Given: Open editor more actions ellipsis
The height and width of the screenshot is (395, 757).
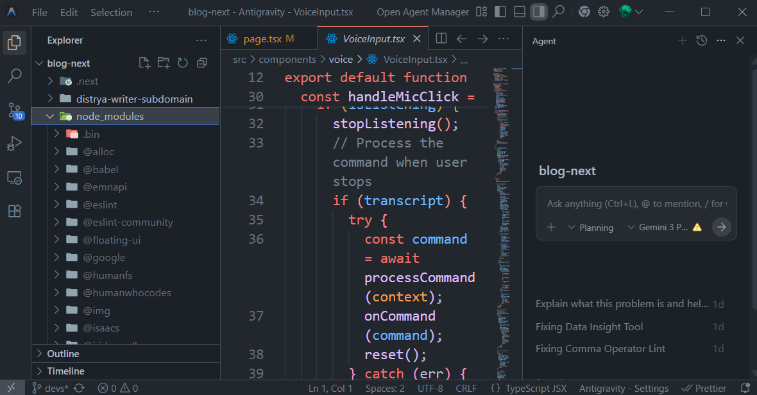Looking at the screenshot, I should pyautogui.click(x=504, y=38).
